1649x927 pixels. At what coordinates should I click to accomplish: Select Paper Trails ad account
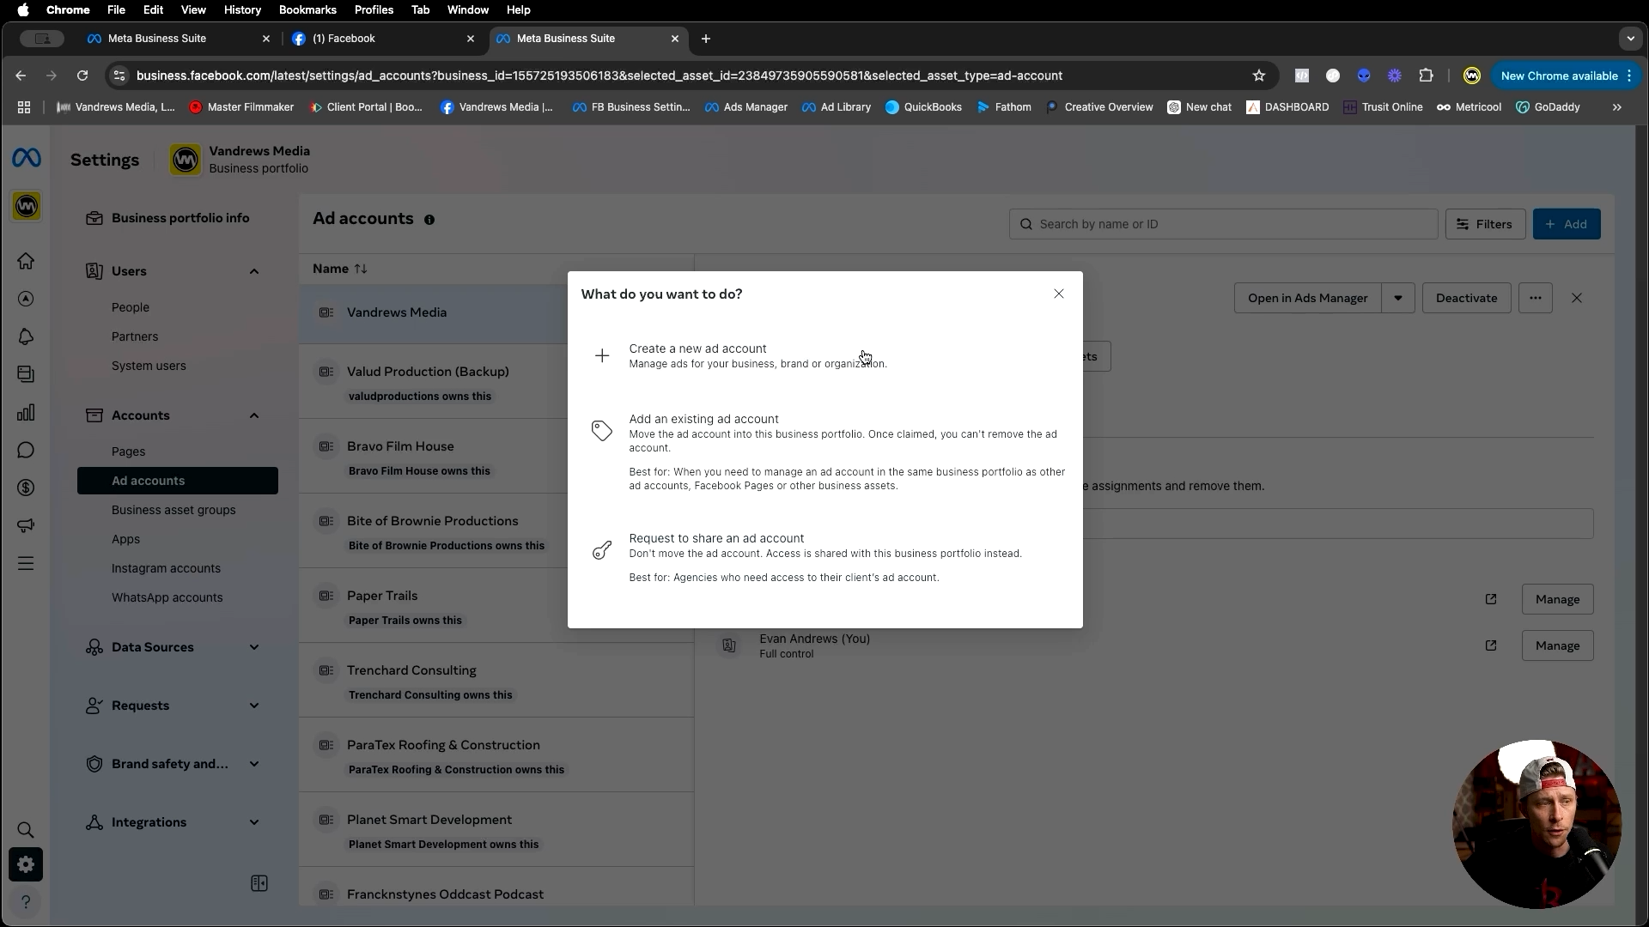click(433, 605)
